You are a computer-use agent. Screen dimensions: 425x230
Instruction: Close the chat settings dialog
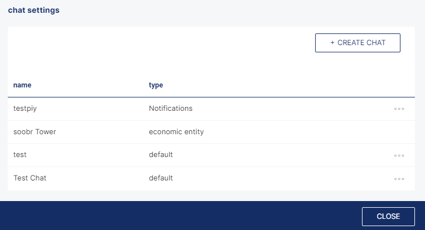[388, 217]
